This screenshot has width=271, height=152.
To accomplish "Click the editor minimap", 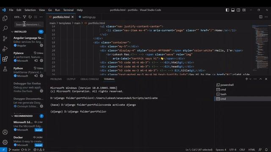I will tap(260, 48).
